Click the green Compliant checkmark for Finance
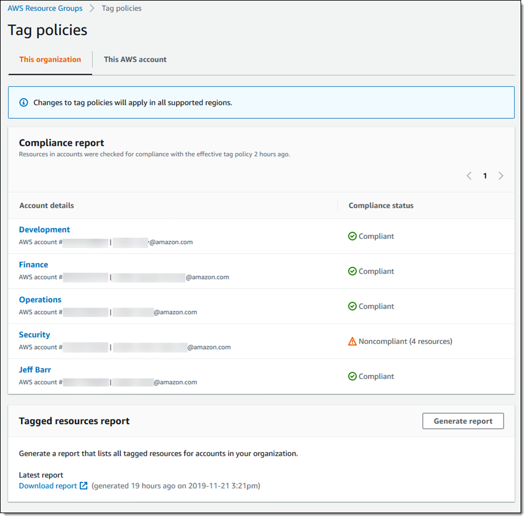The width and height of the screenshot is (527, 519). click(353, 271)
